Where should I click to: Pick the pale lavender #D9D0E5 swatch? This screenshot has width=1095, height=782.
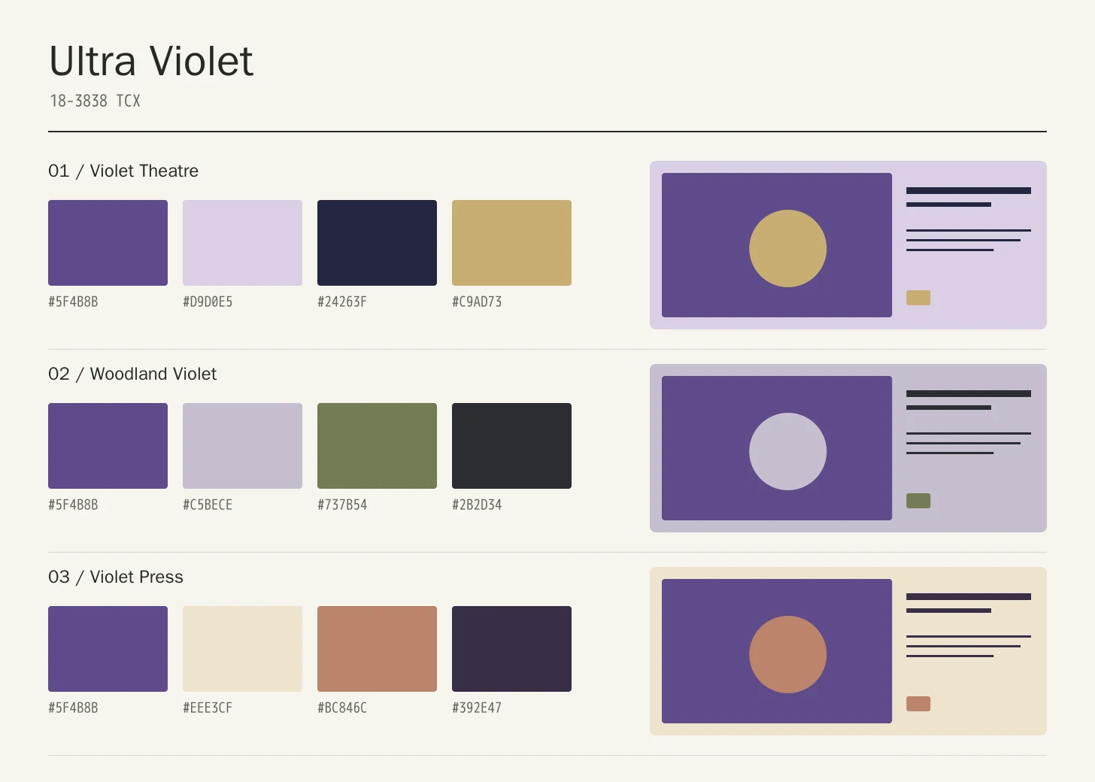click(x=242, y=243)
